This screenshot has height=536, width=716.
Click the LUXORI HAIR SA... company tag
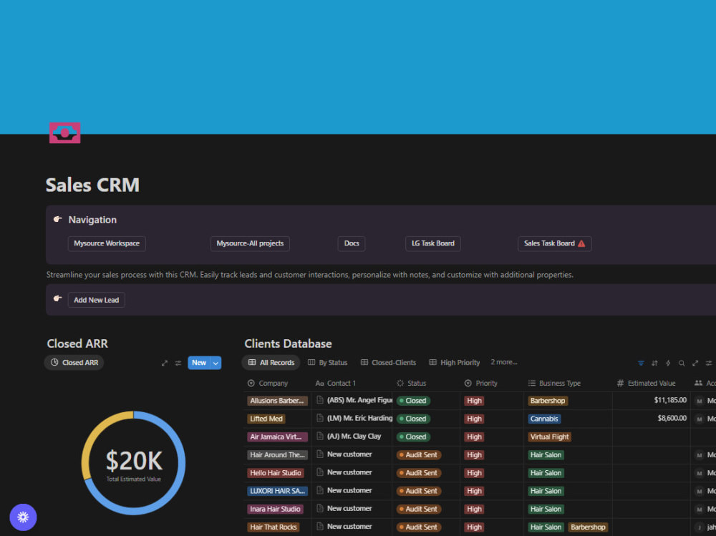[276, 491]
